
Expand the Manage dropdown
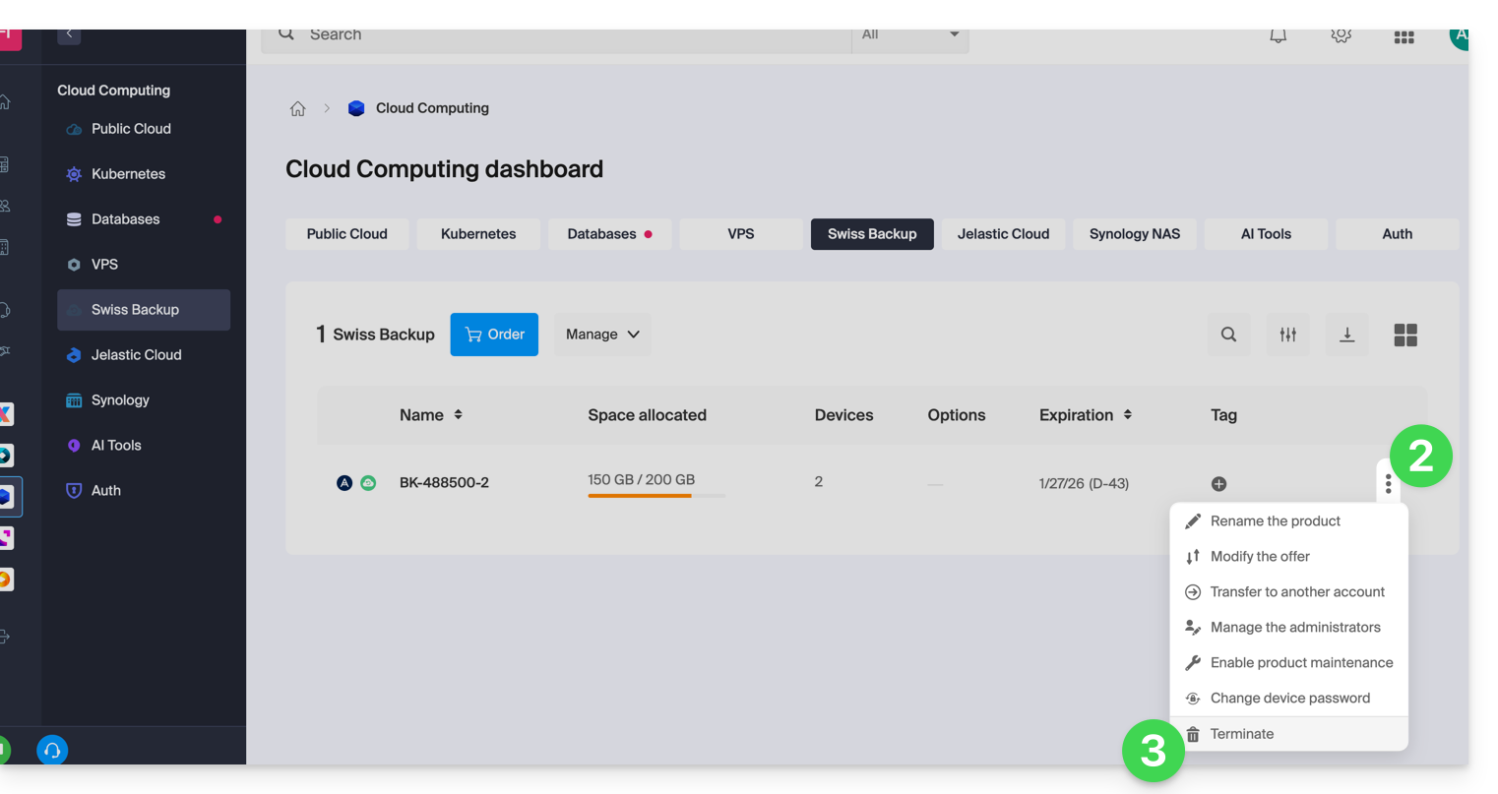point(601,335)
